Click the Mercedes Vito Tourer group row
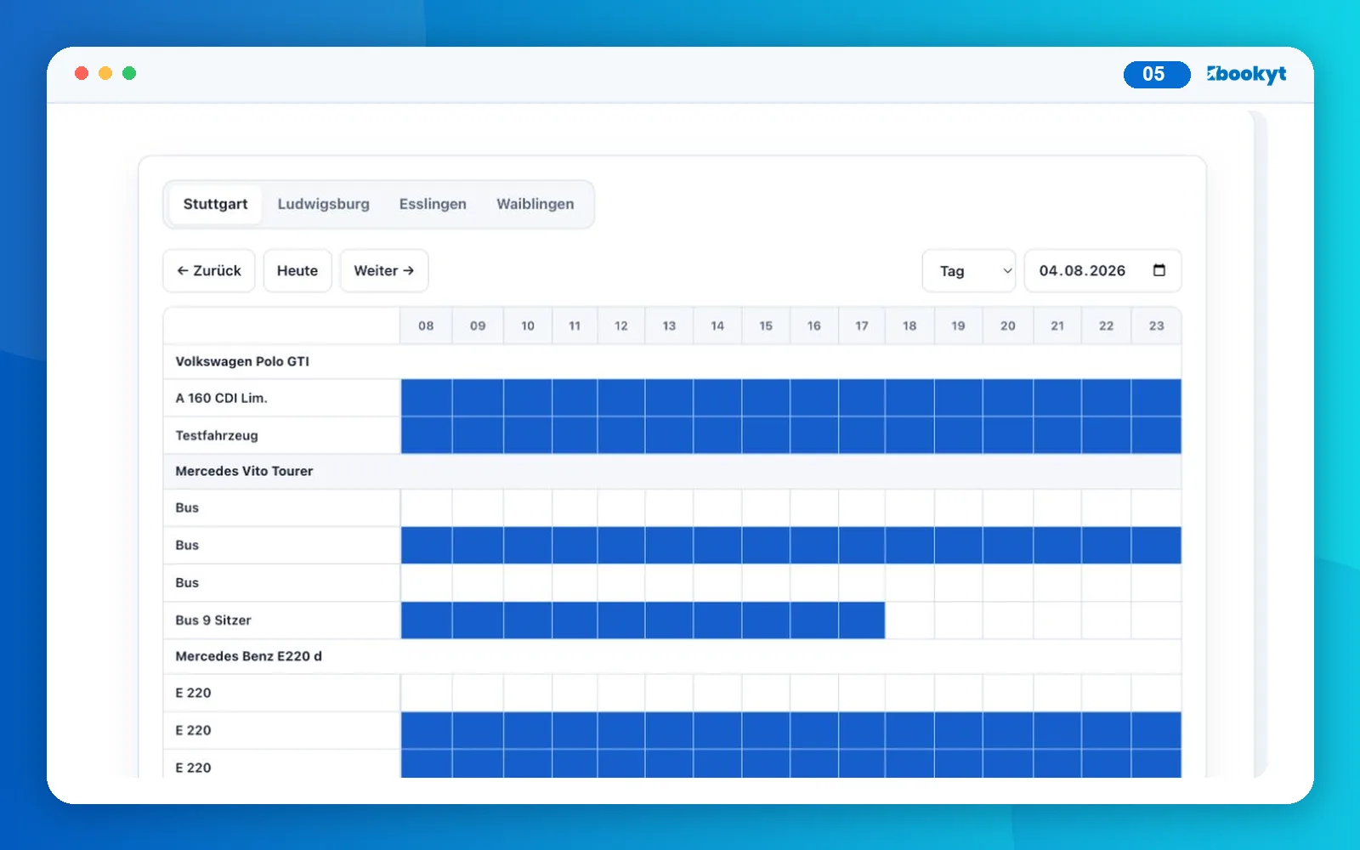 [x=672, y=471]
